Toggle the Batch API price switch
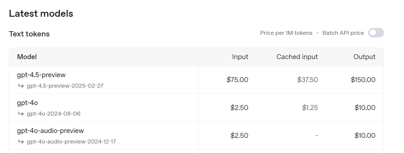This screenshot has width=404, height=153. (x=376, y=33)
